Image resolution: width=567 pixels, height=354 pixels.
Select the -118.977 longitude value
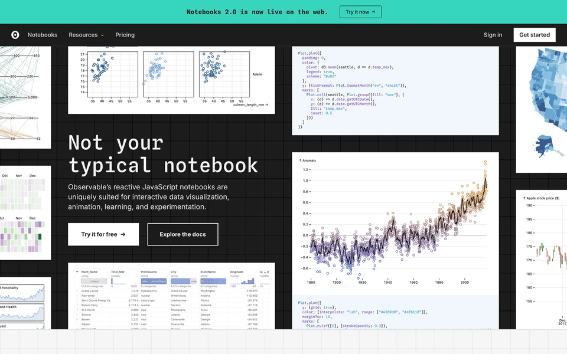(x=252, y=291)
